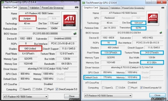Image resolution: width=168 pixels, height=101 pixels.
Task: Click BIOS save chip icon in right window
Action: click(x=161, y=33)
